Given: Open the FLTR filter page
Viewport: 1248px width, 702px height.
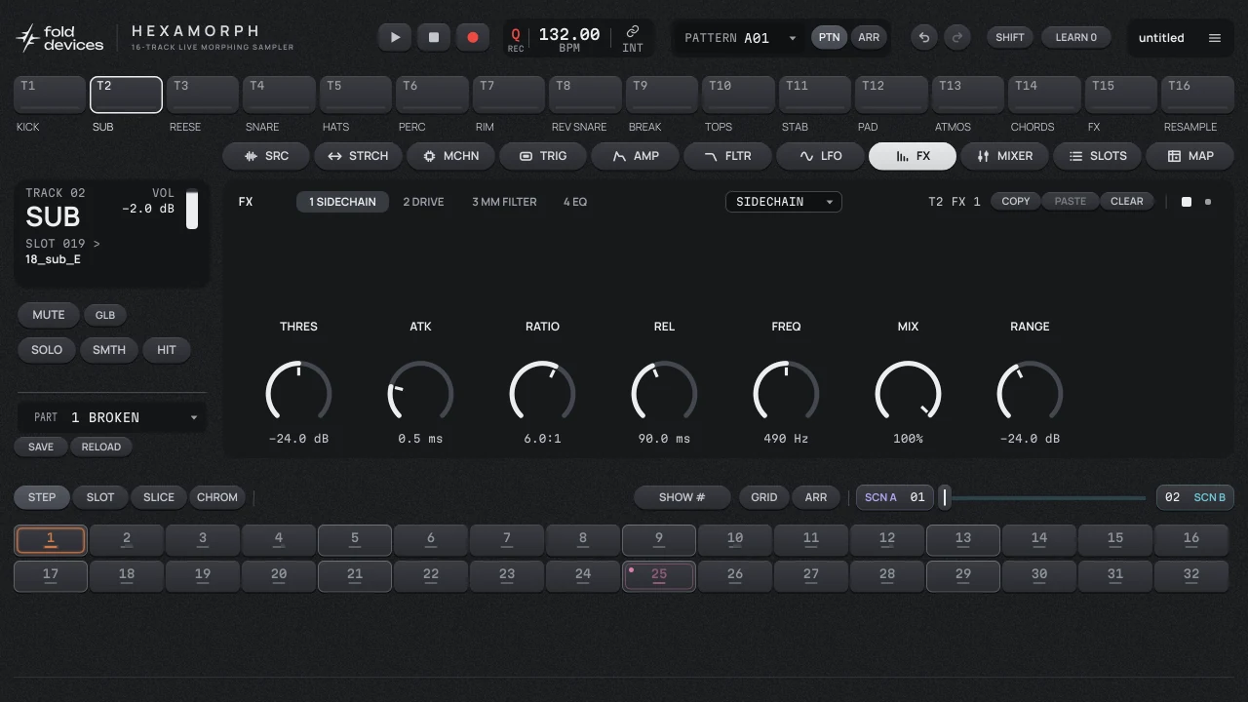Looking at the screenshot, I should pyautogui.click(x=727, y=156).
